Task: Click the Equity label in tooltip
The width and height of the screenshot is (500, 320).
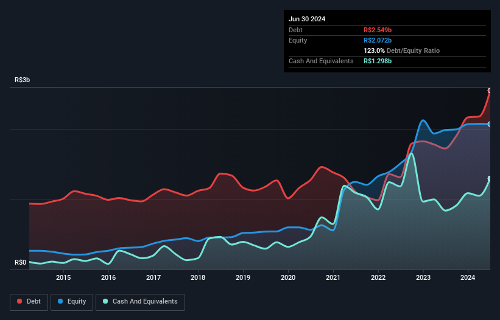Action: pyautogui.click(x=298, y=40)
